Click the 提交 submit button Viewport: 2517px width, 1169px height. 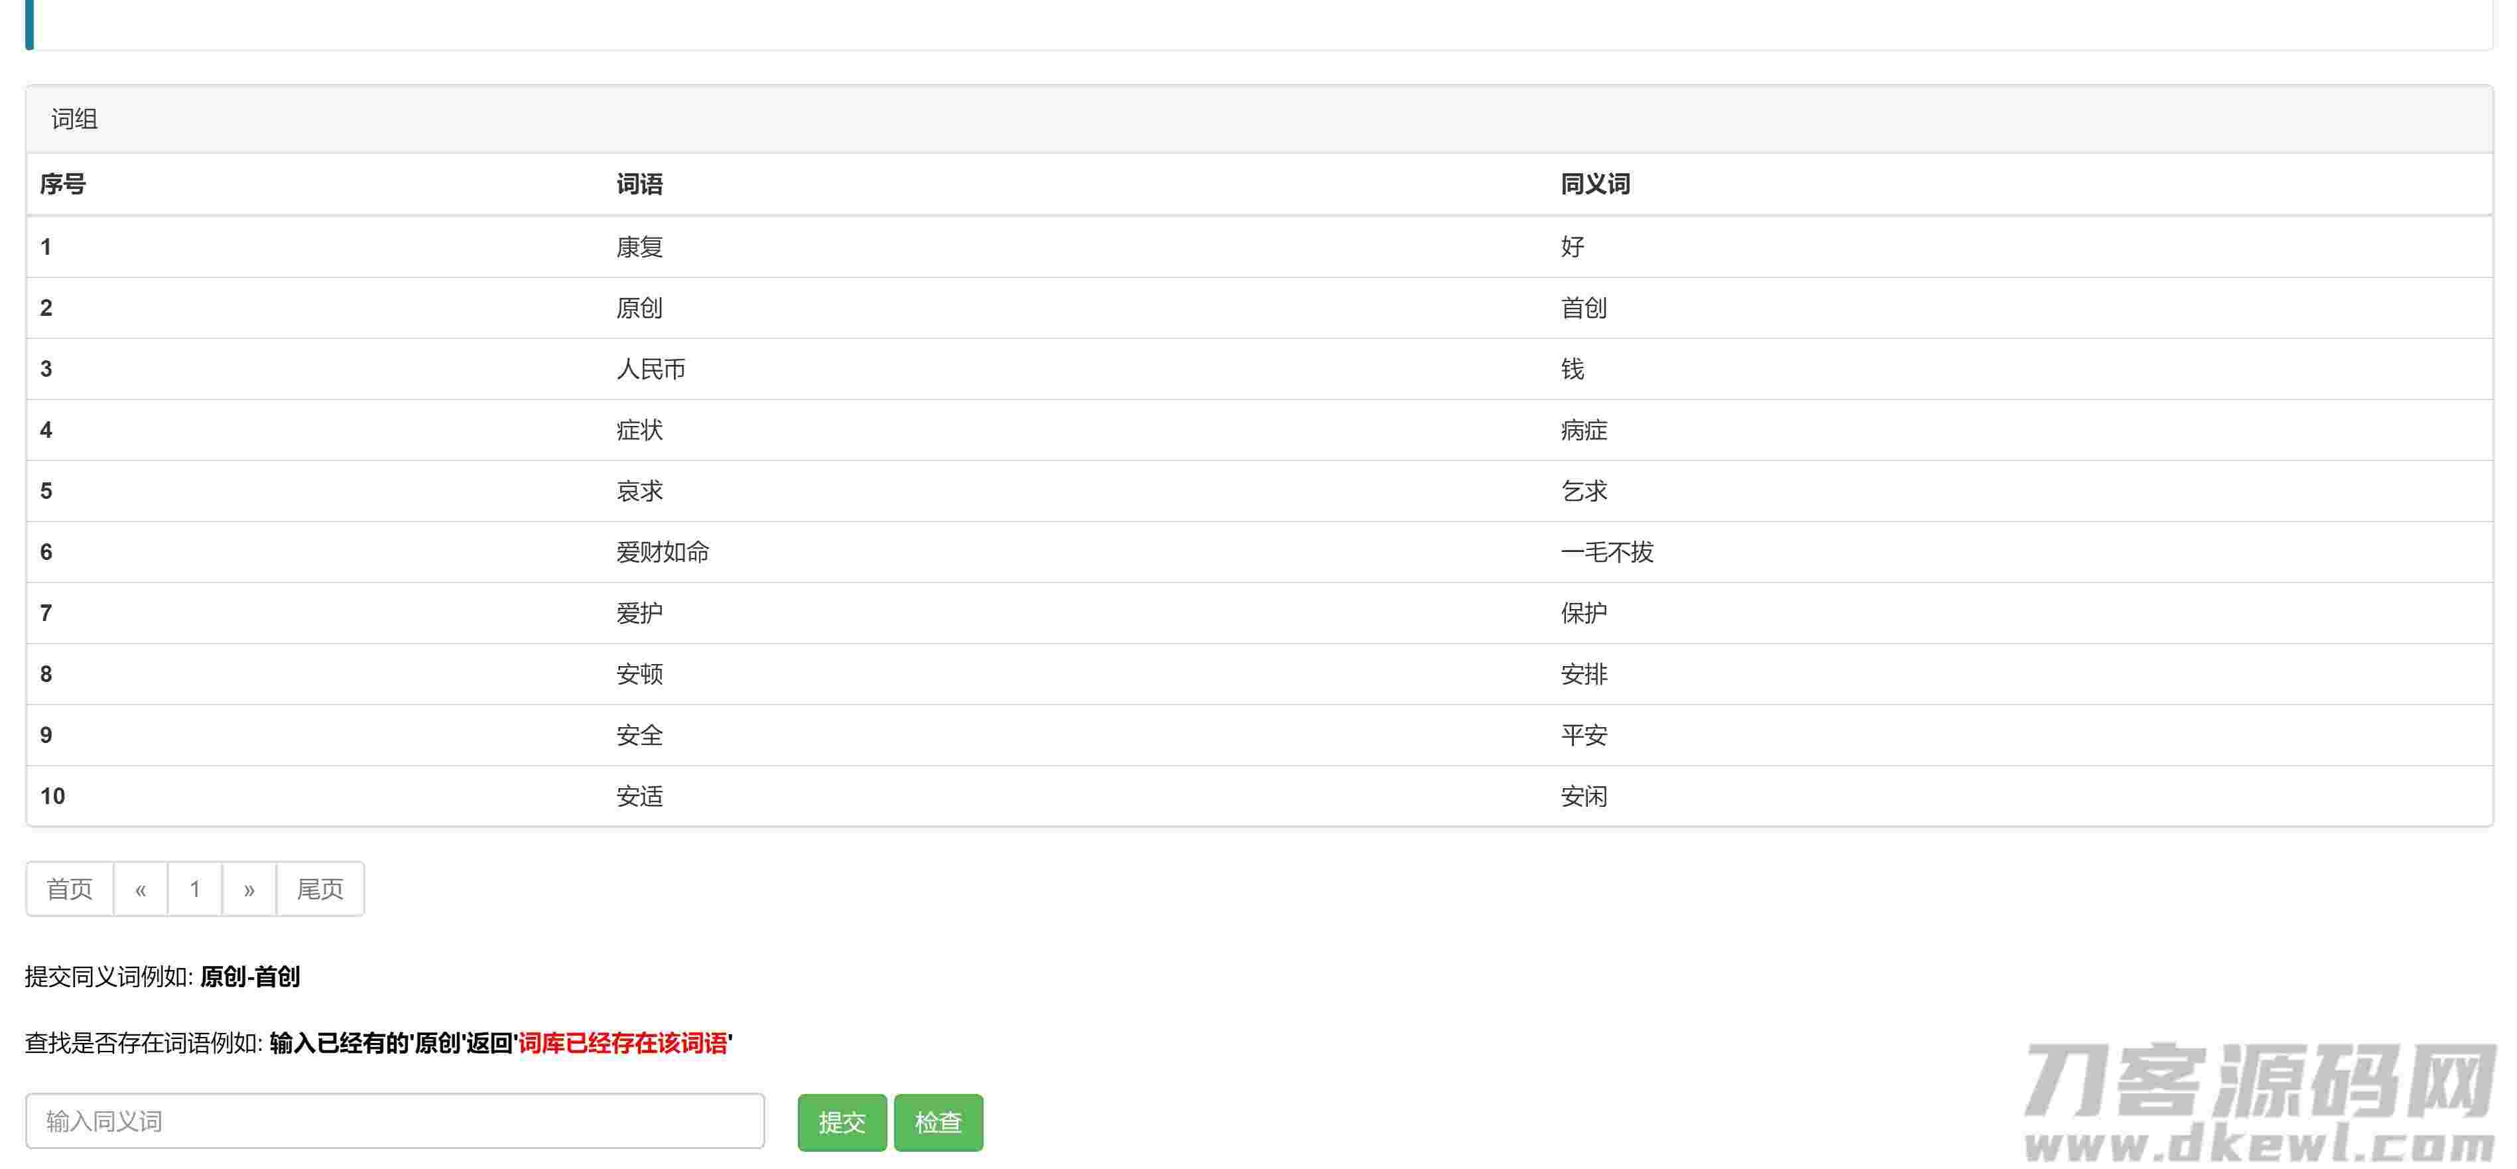(x=842, y=1122)
